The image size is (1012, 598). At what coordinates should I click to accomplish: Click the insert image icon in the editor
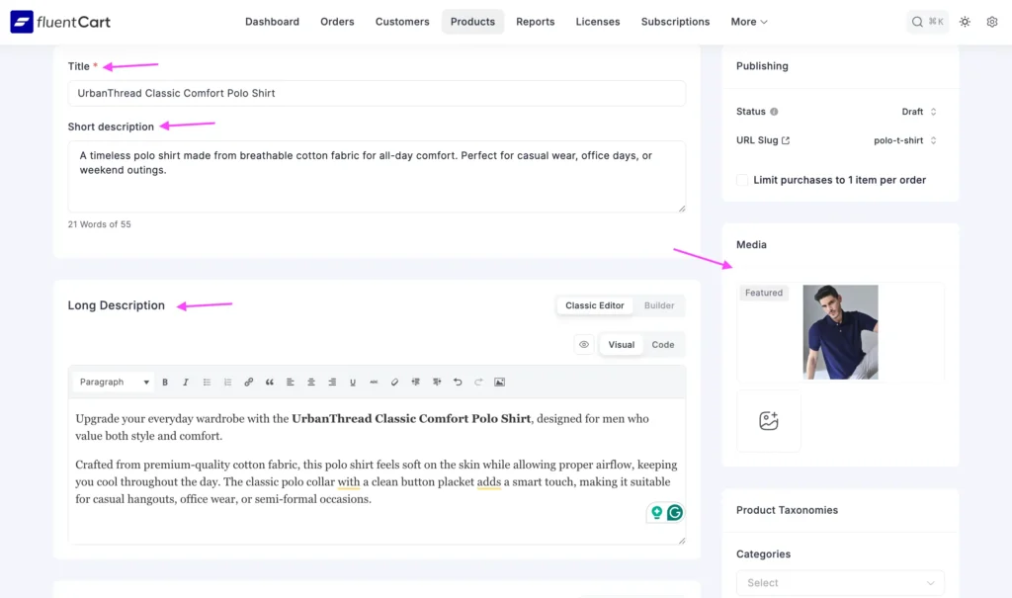[499, 382]
